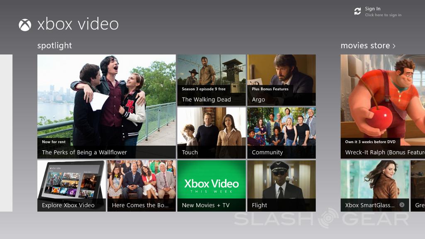Click the sync arrows sign-in icon
425x239 pixels.
pyautogui.click(x=357, y=12)
